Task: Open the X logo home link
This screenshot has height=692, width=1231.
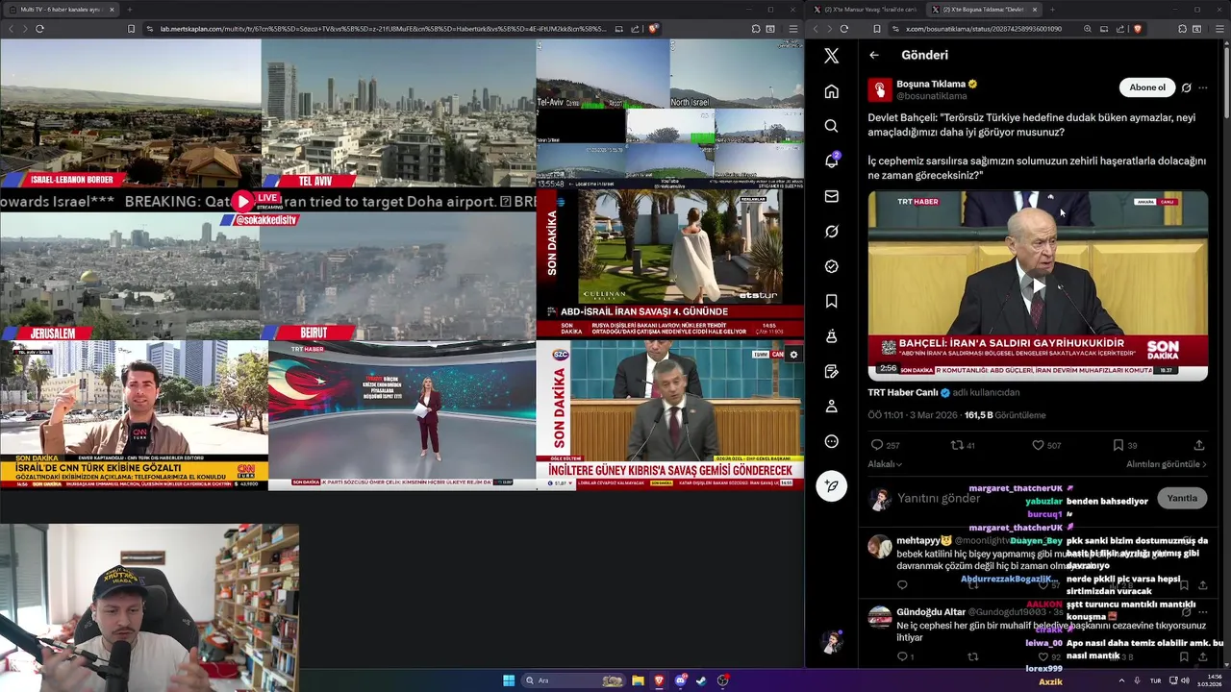Action: tap(831, 56)
